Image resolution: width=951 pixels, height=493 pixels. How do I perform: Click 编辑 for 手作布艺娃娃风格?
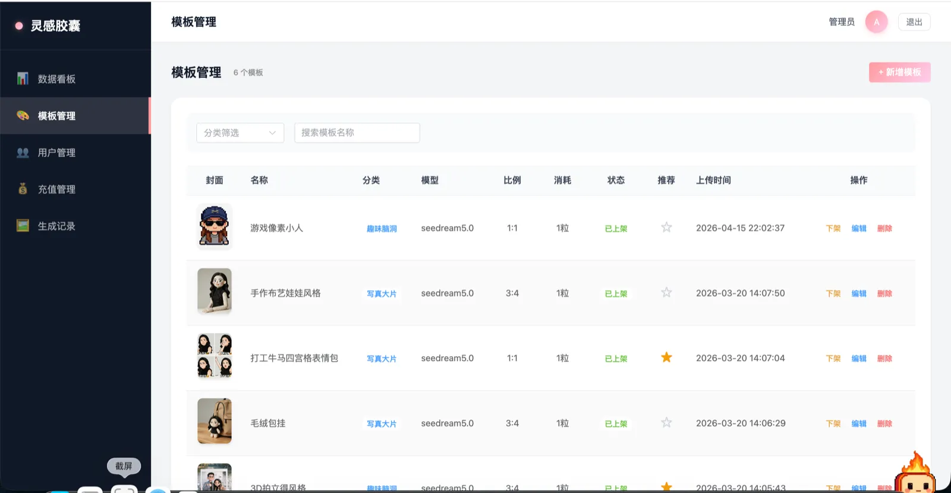point(859,294)
